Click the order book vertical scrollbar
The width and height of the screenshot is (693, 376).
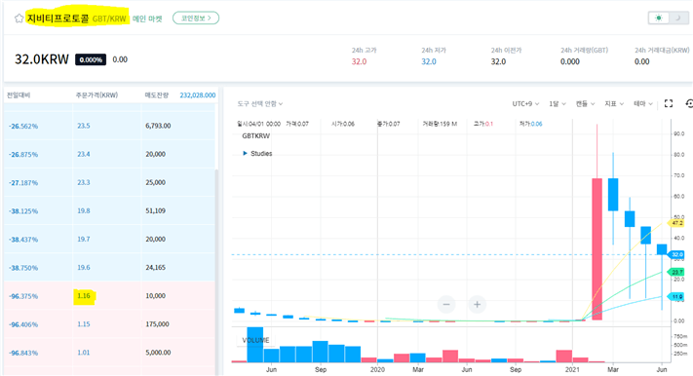pyautogui.click(x=216, y=272)
